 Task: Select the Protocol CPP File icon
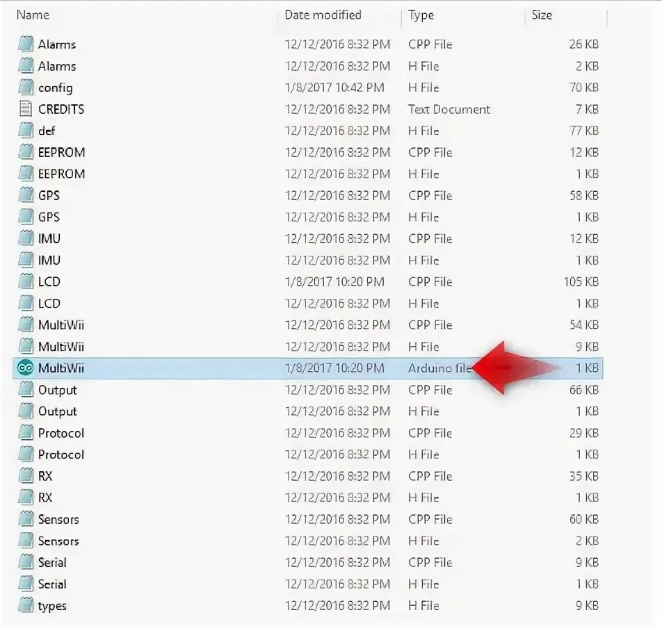[x=26, y=433]
